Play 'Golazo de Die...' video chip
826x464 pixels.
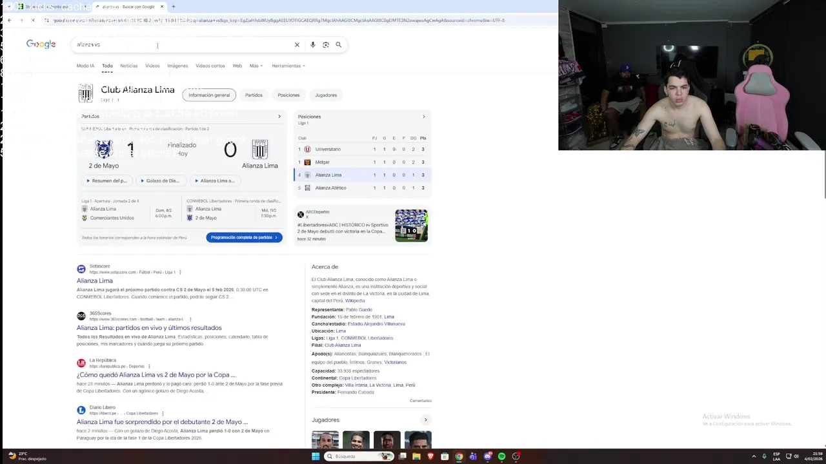click(160, 181)
